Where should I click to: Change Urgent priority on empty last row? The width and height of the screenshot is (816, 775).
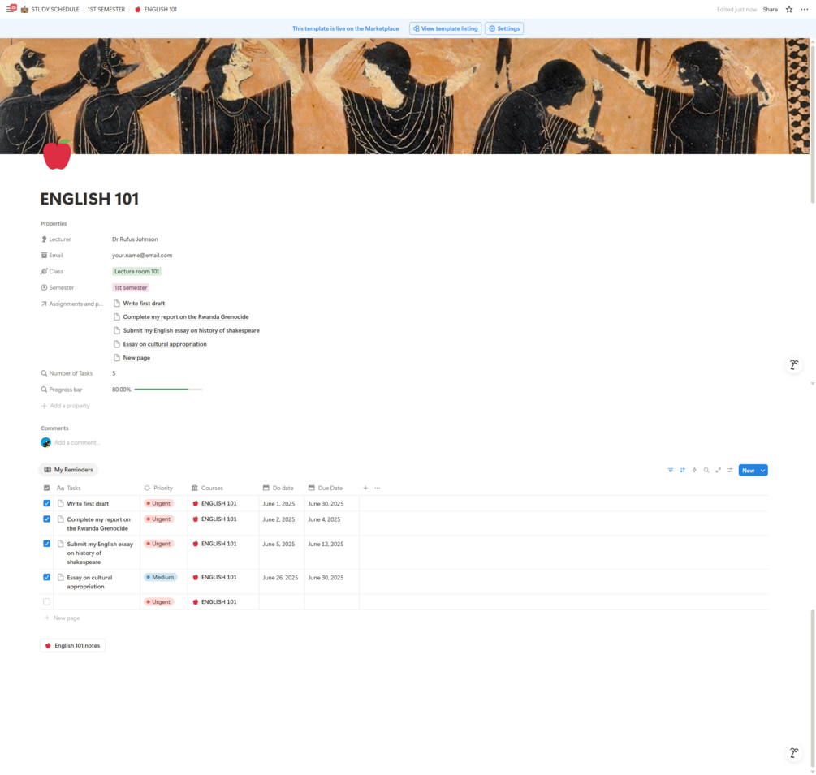tap(159, 602)
